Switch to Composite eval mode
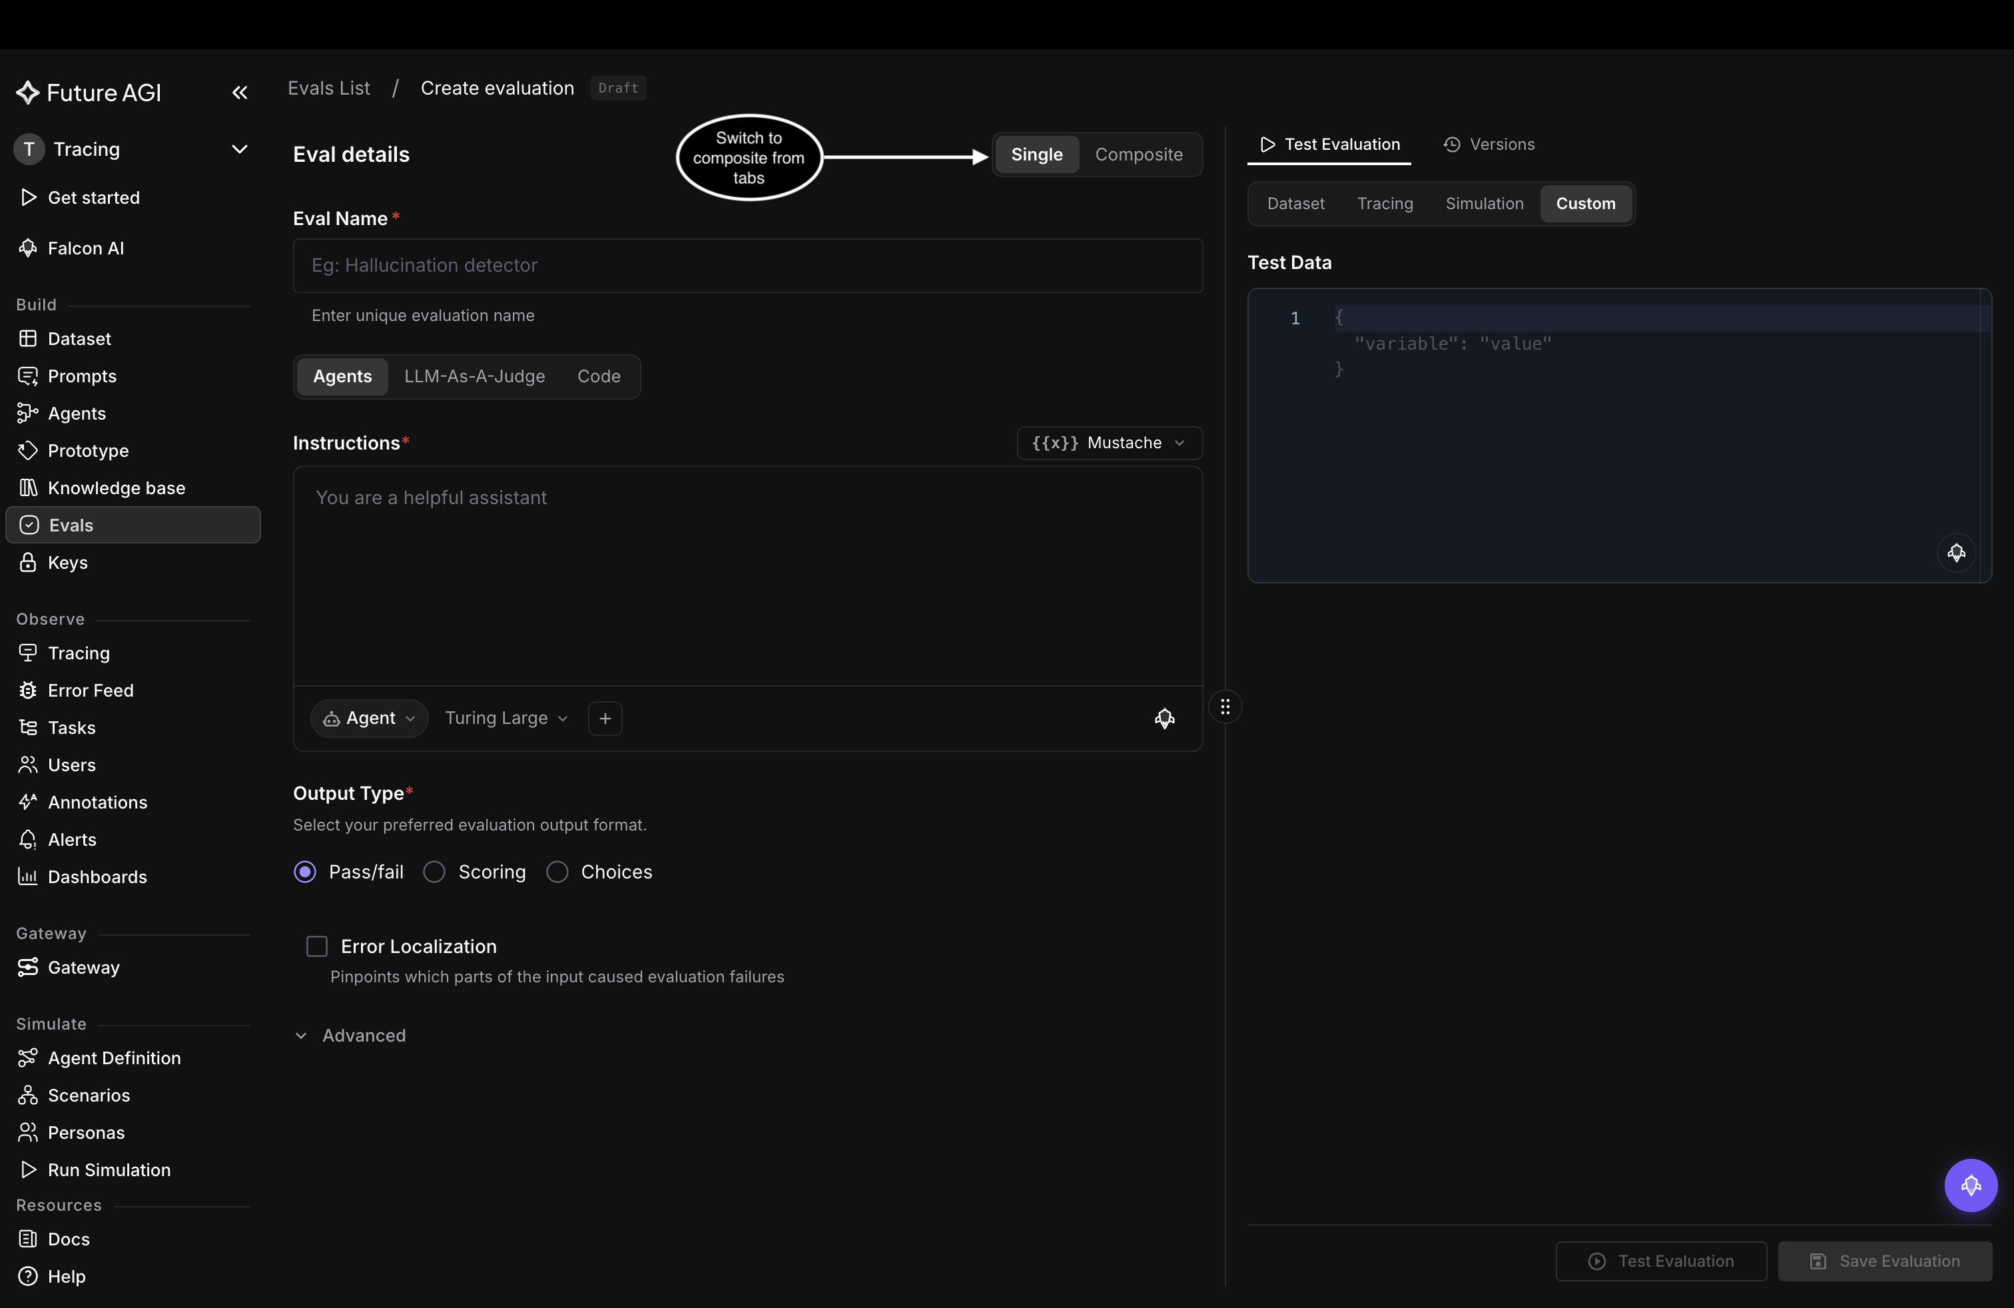This screenshot has width=2014, height=1308. pyautogui.click(x=1138, y=154)
